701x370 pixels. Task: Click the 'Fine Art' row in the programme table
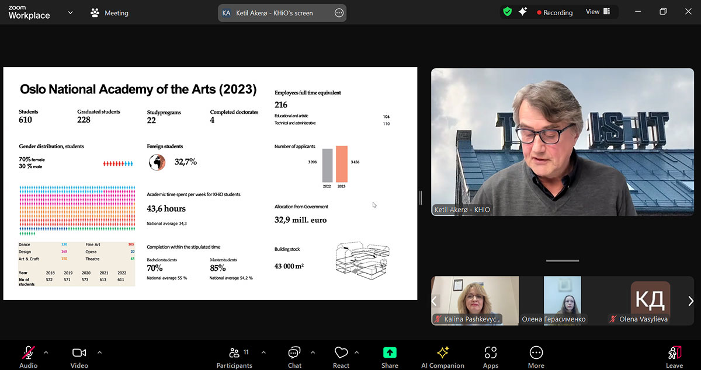(x=110, y=245)
